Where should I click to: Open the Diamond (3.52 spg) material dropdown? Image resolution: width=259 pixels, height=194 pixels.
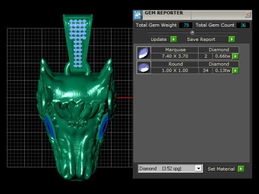coord(199,169)
